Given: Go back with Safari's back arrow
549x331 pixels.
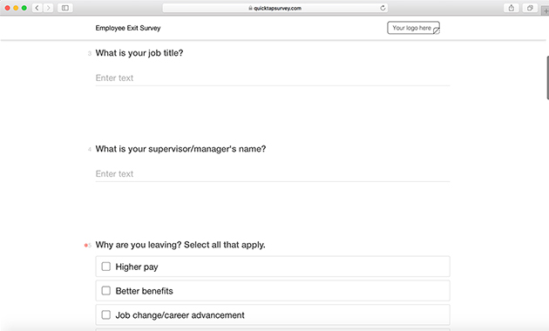Looking at the screenshot, I should pos(37,8).
